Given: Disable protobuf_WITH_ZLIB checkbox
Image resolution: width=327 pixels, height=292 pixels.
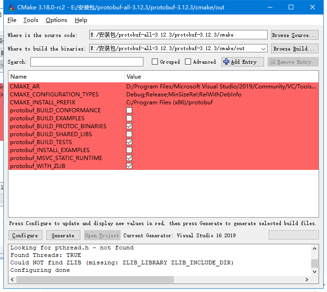Looking at the screenshot, I should point(129,166).
